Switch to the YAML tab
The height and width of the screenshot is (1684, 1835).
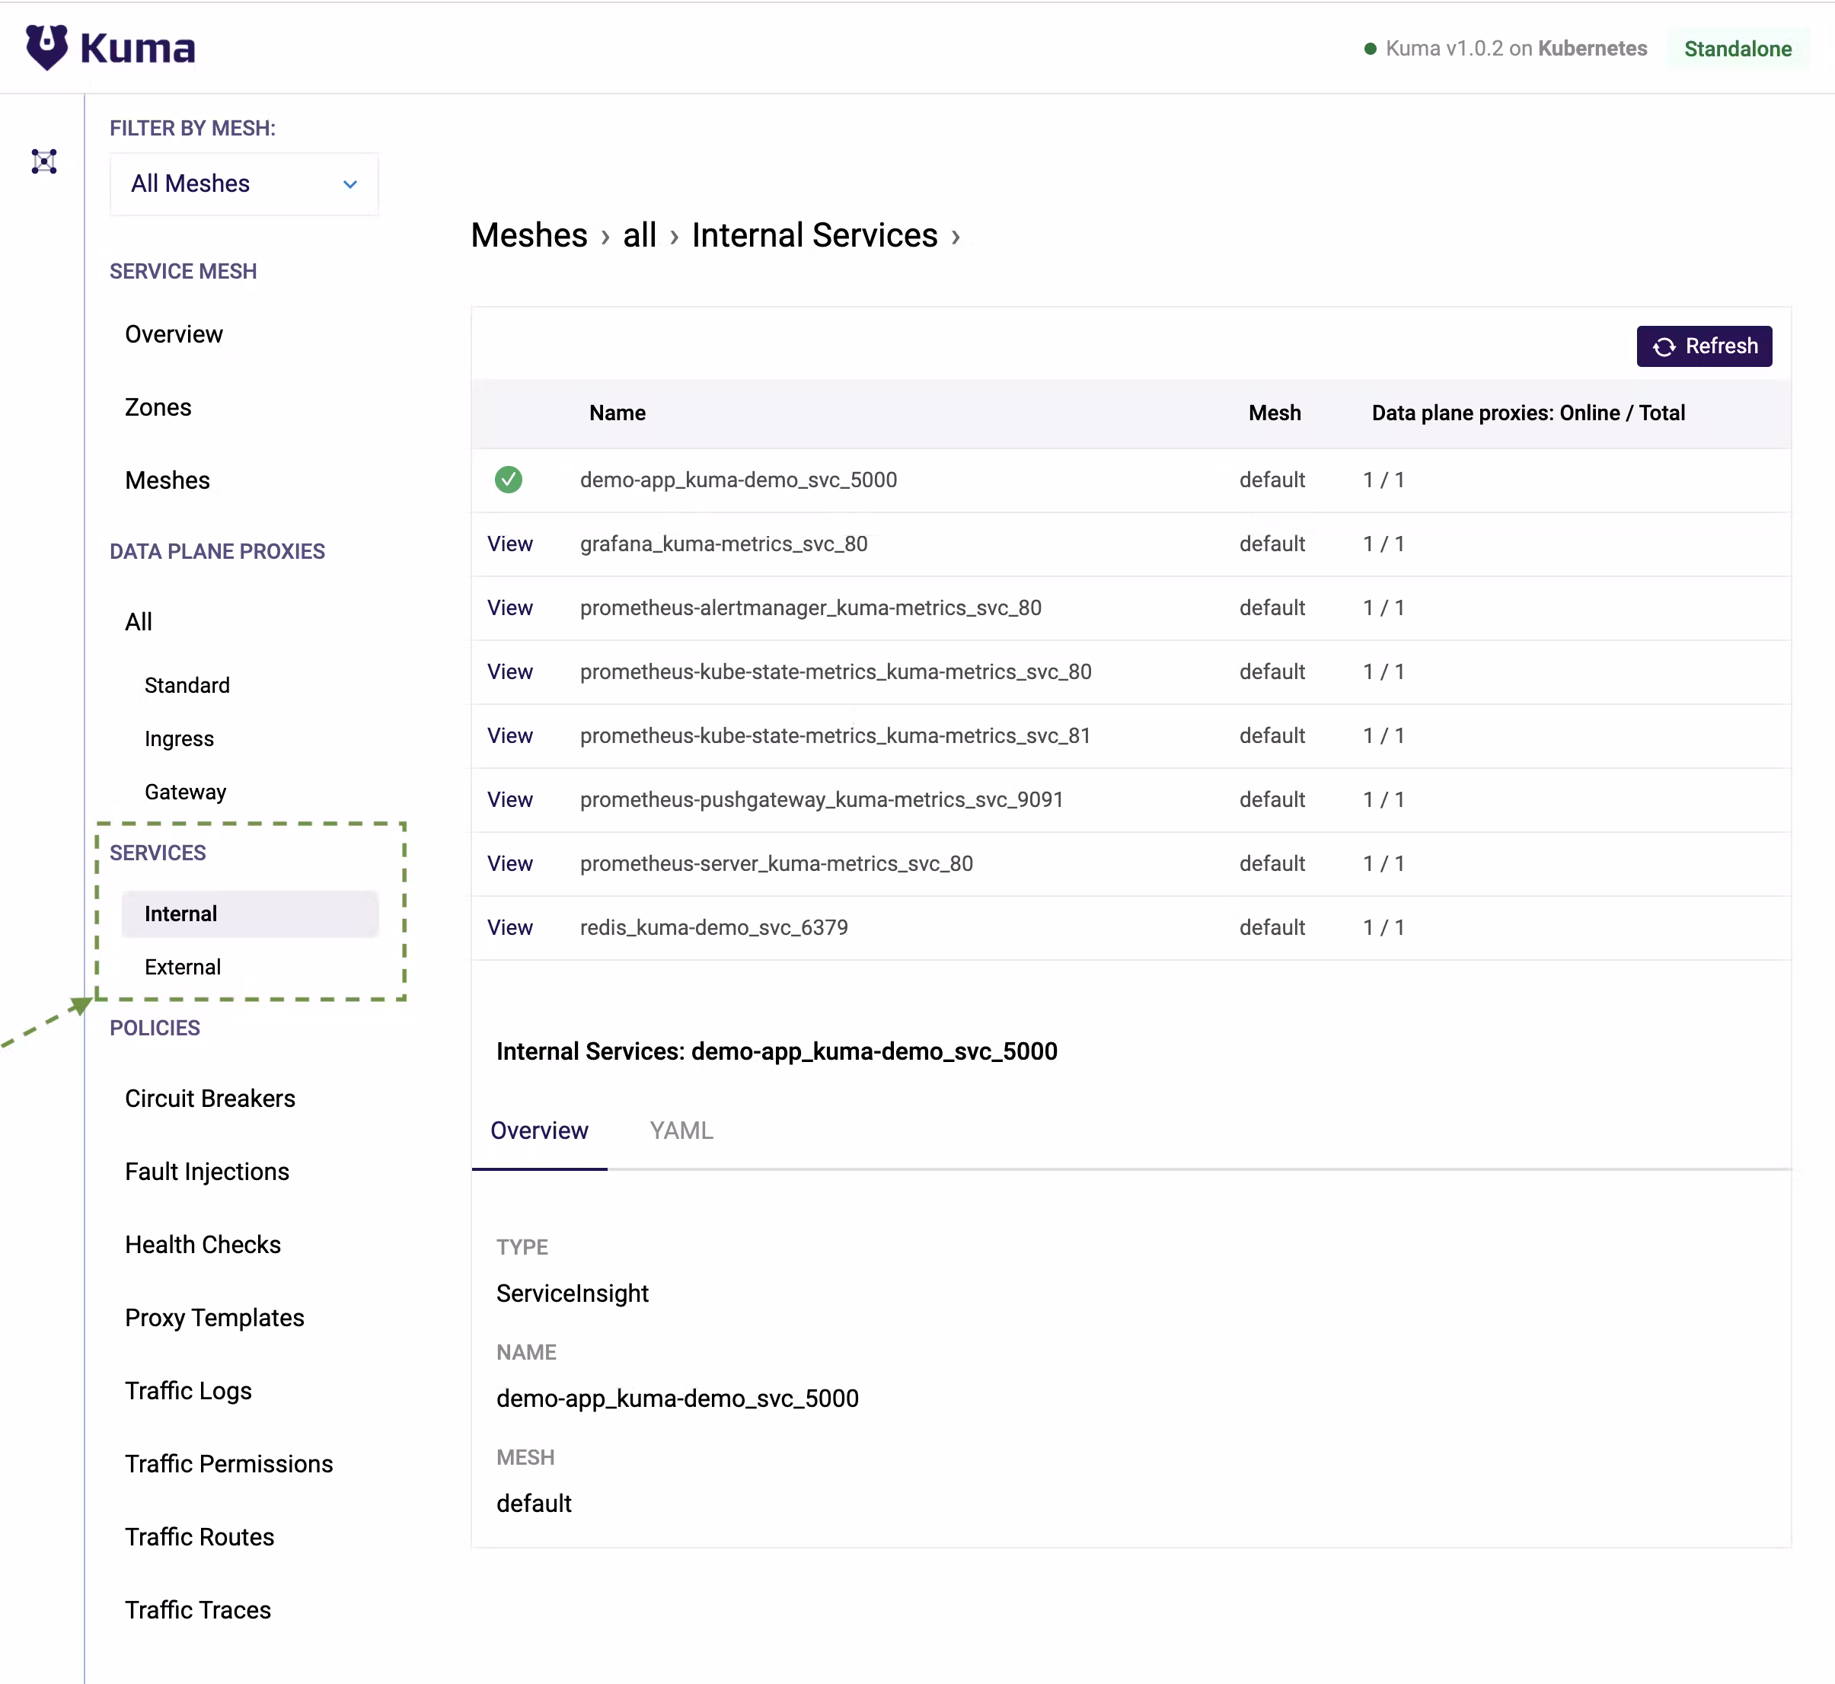[680, 1130]
